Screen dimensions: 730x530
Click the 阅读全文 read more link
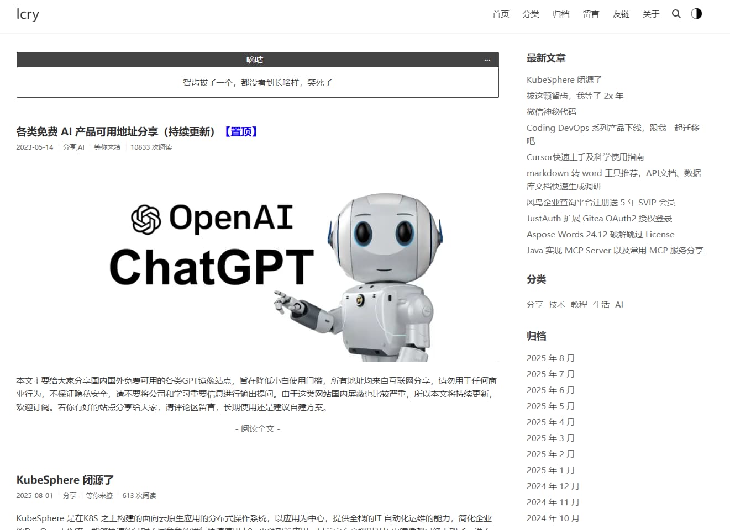click(x=258, y=428)
